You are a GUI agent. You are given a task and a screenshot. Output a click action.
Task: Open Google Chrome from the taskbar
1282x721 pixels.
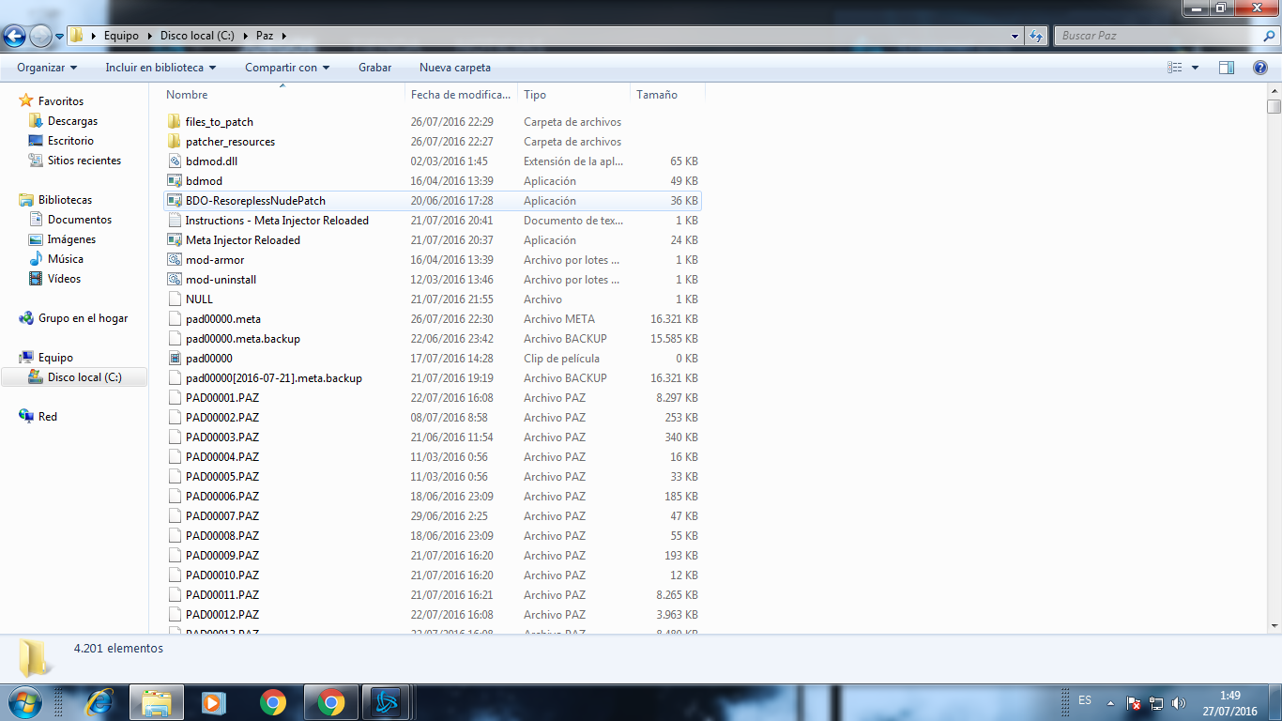[x=273, y=702]
